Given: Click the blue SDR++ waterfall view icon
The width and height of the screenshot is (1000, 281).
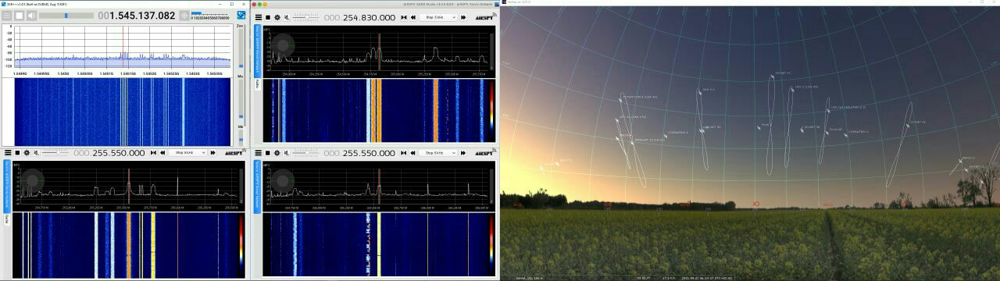Looking at the screenshot, I should [x=241, y=15].
